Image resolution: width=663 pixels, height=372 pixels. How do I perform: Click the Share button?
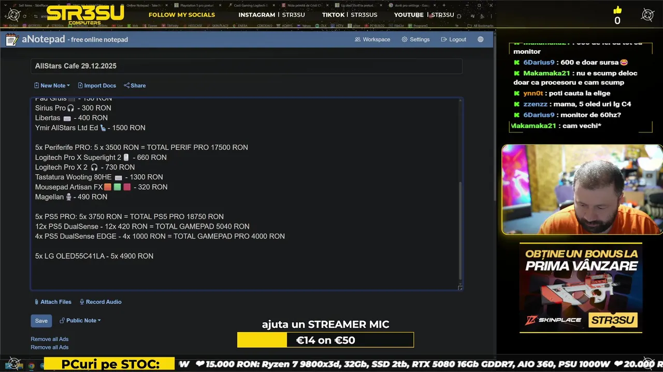tap(135, 86)
